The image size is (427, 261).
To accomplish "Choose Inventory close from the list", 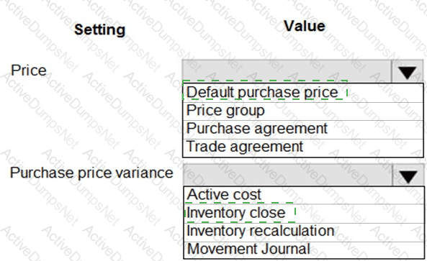I will [x=304, y=214].
